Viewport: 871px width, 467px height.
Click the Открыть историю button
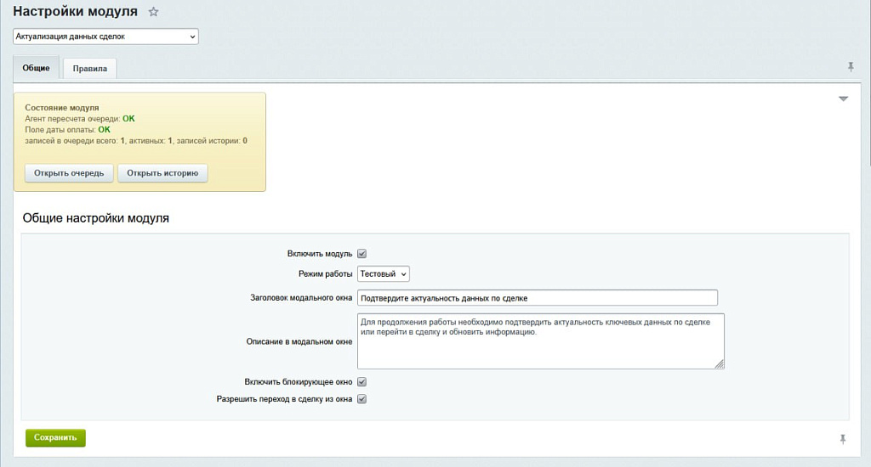coord(162,173)
